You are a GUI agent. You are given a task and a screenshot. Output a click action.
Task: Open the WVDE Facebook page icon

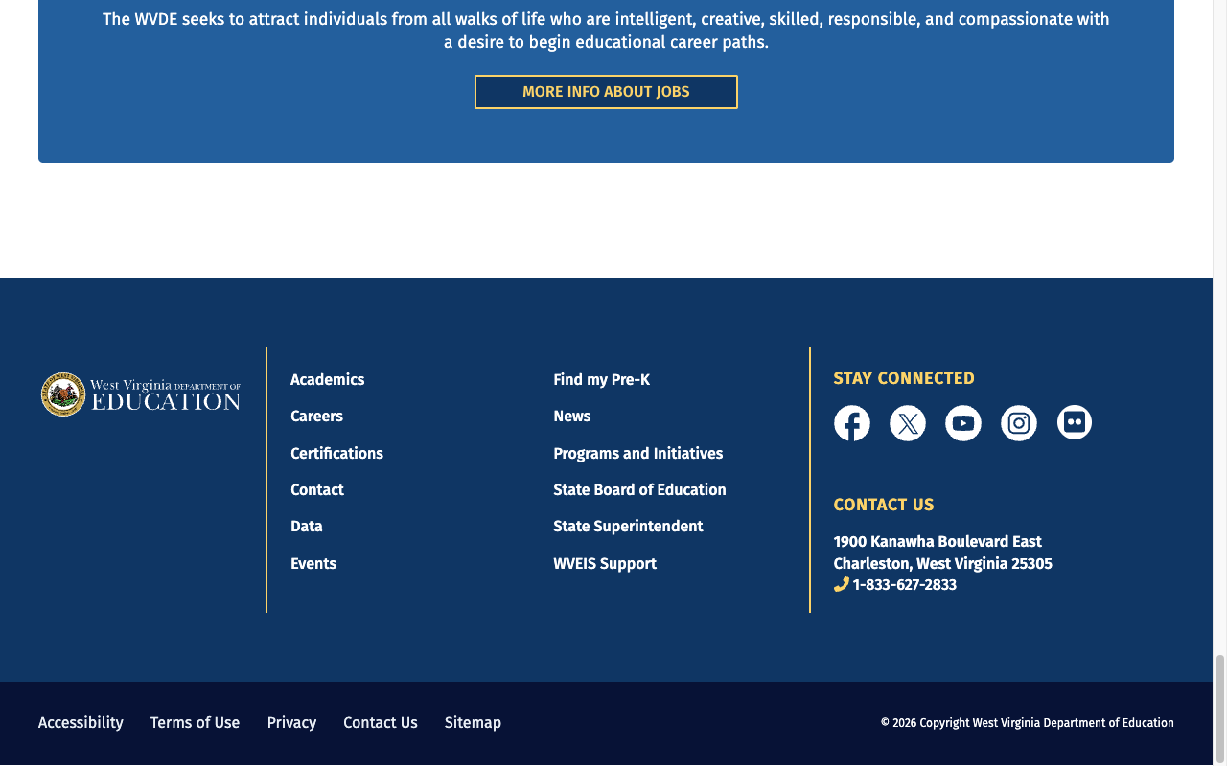pyautogui.click(x=852, y=423)
